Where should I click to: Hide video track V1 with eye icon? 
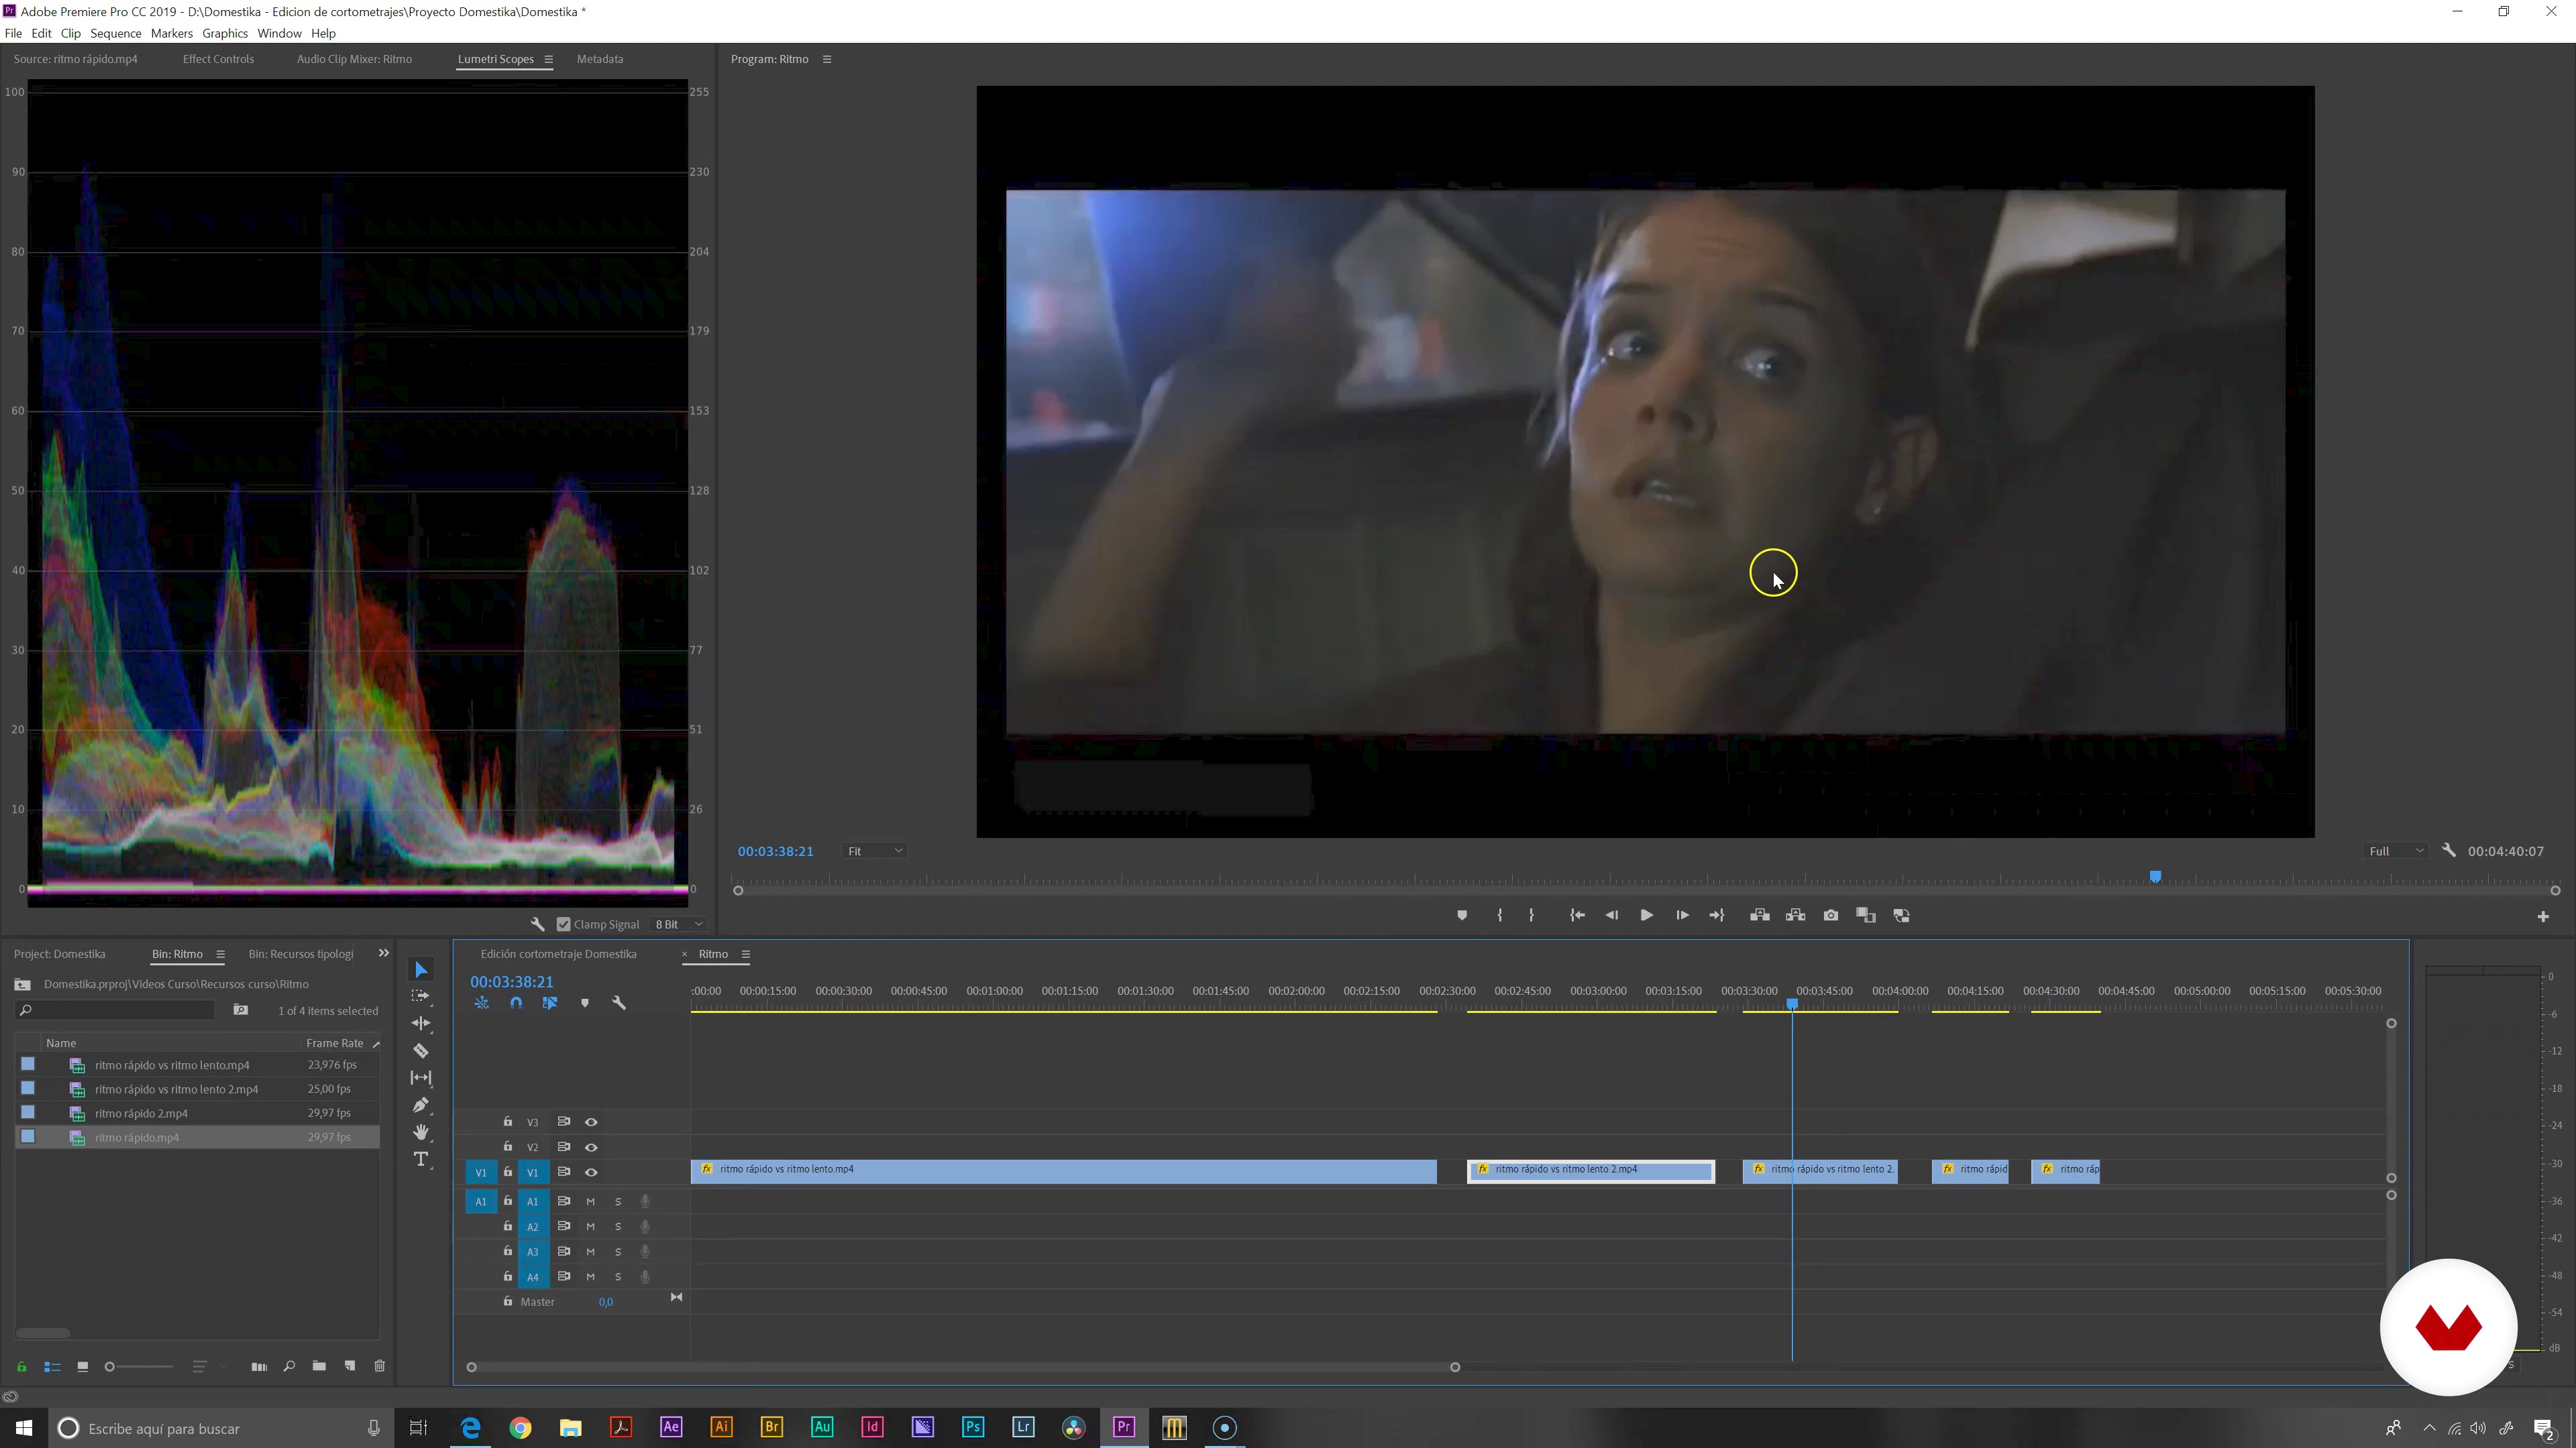pyautogui.click(x=591, y=1172)
